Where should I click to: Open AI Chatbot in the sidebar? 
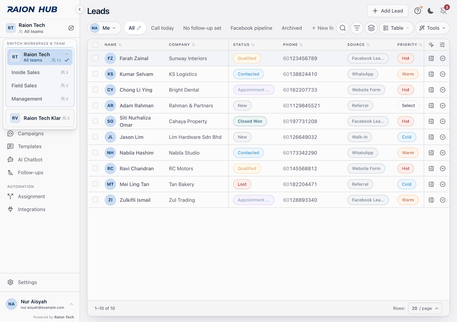tap(40, 160)
